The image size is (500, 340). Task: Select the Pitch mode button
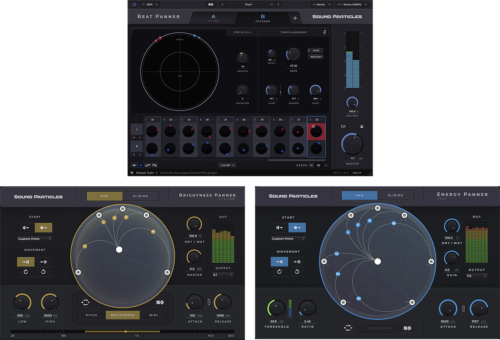(x=92, y=315)
